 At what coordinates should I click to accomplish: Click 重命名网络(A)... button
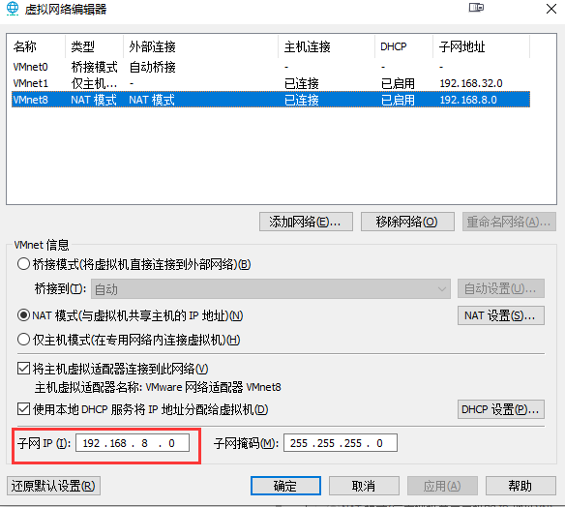(x=509, y=222)
